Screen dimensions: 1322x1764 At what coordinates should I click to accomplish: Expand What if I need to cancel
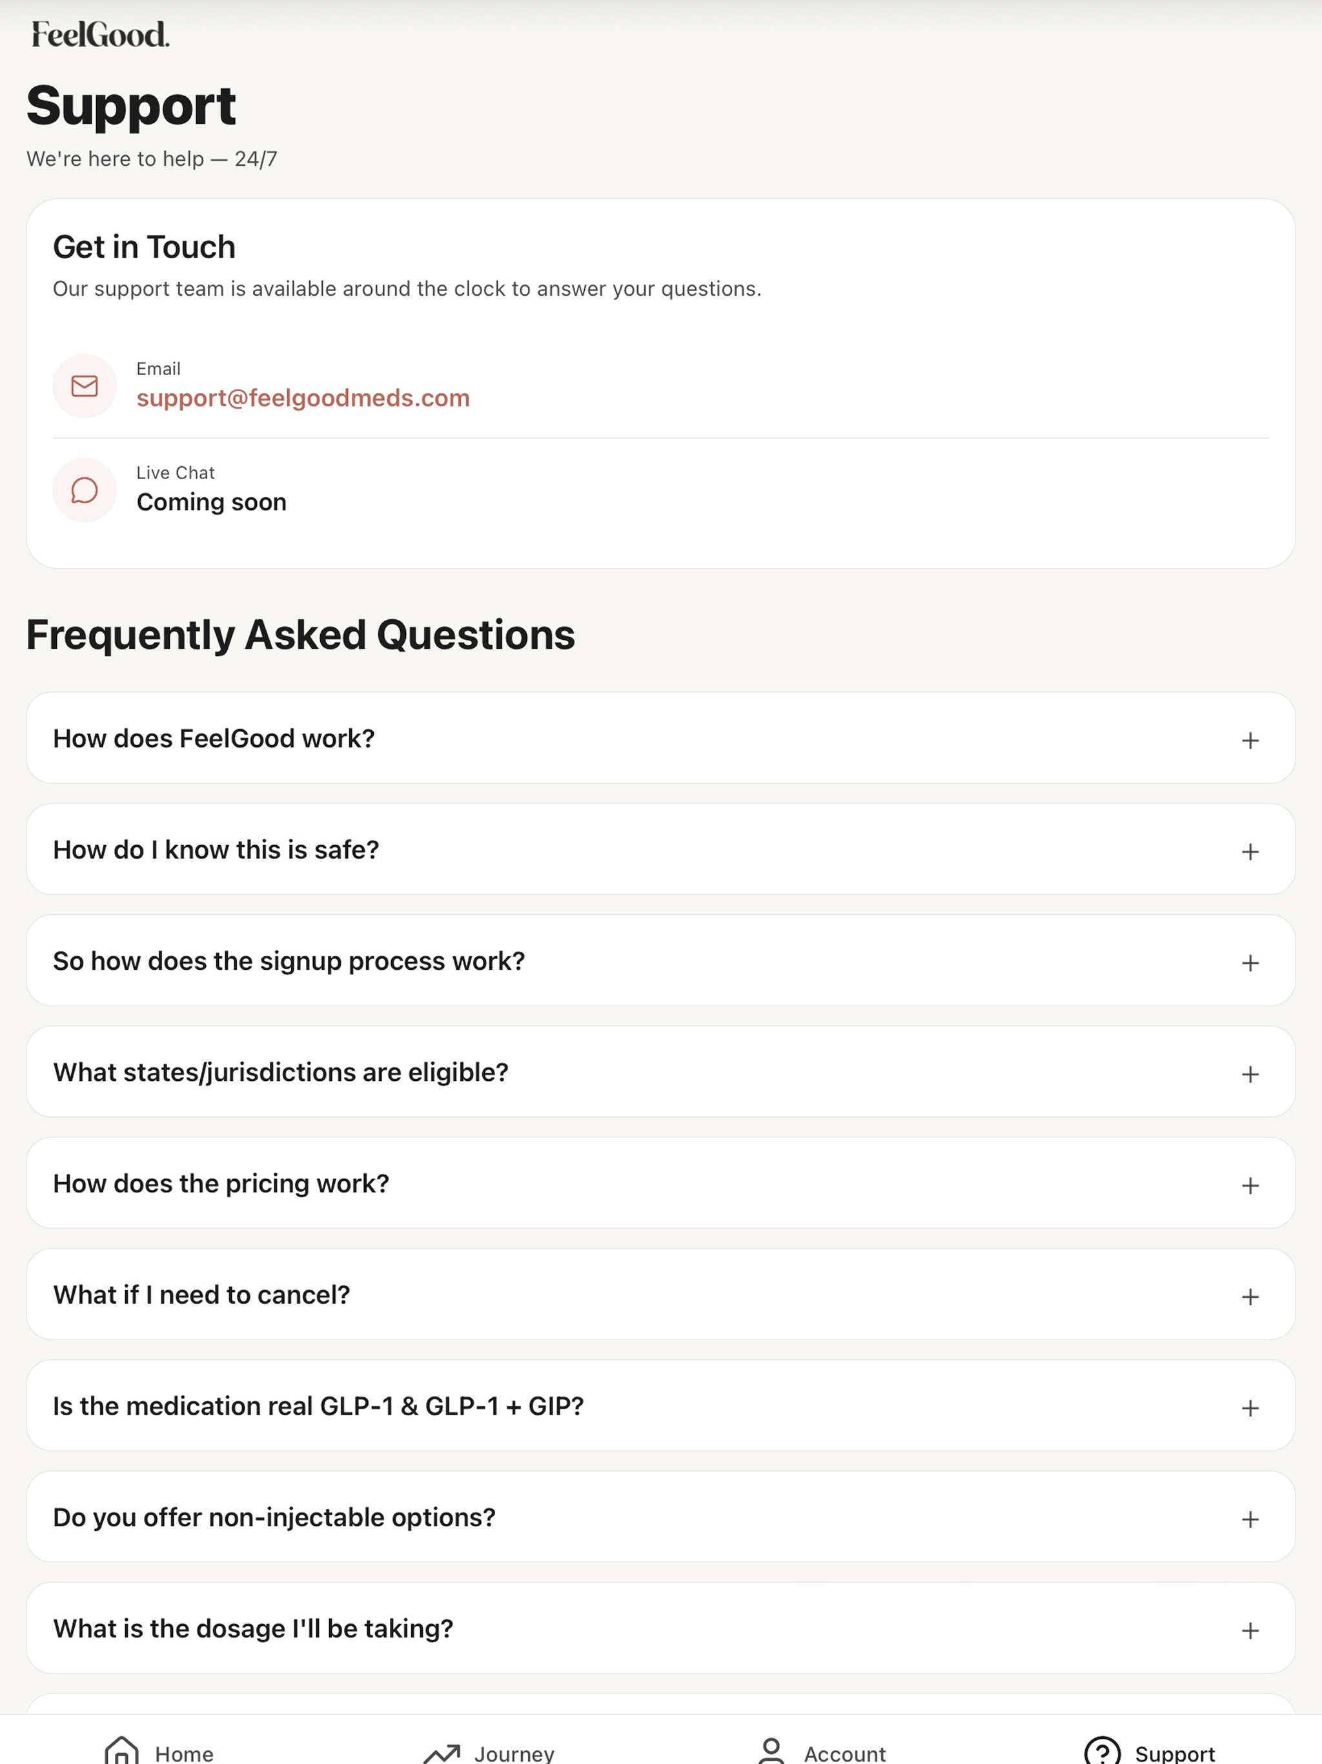pos(660,1295)
